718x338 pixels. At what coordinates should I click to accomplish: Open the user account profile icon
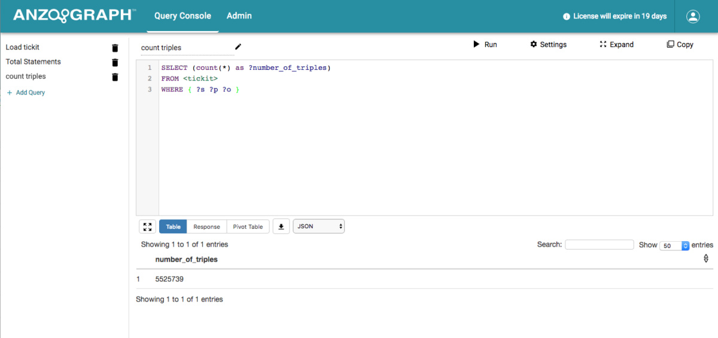click(693, 16)
